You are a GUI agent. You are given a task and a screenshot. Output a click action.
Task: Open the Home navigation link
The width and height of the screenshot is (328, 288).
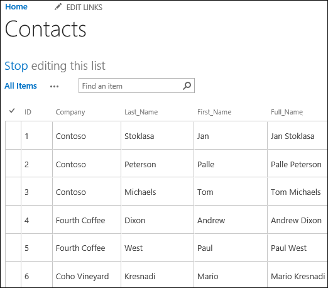tap(16, 7)
